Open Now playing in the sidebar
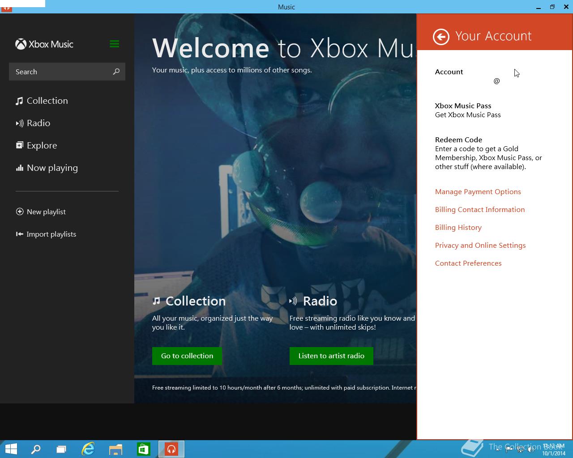This screenshot has width=573, height=458. (x=47, y=168)
